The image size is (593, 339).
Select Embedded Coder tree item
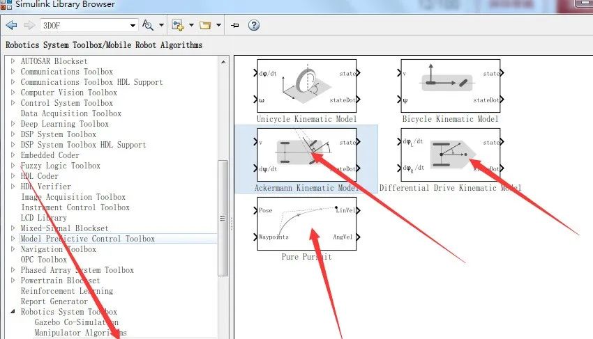[x=50, y=155]
